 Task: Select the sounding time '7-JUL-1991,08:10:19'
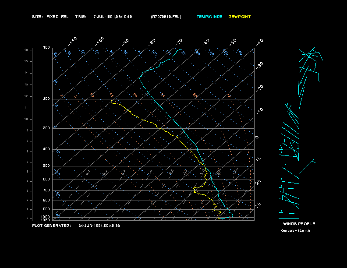pyautogui.click(x=113, y=17)
